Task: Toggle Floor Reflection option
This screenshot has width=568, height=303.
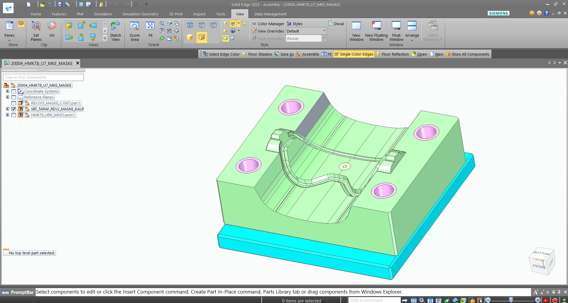Action: [x=392, y=54]
